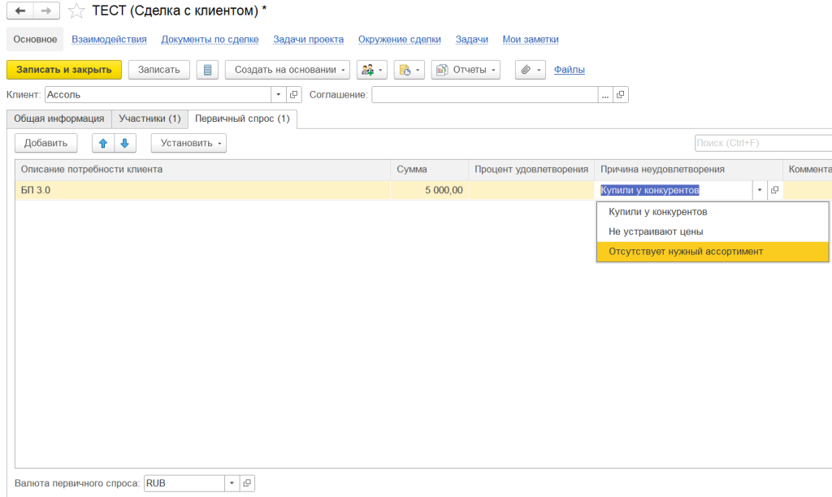Image resolution: width=832 pixels, height=497 pixels.
Task: Select Не устраивают цены option
Action: coord(712,231)
